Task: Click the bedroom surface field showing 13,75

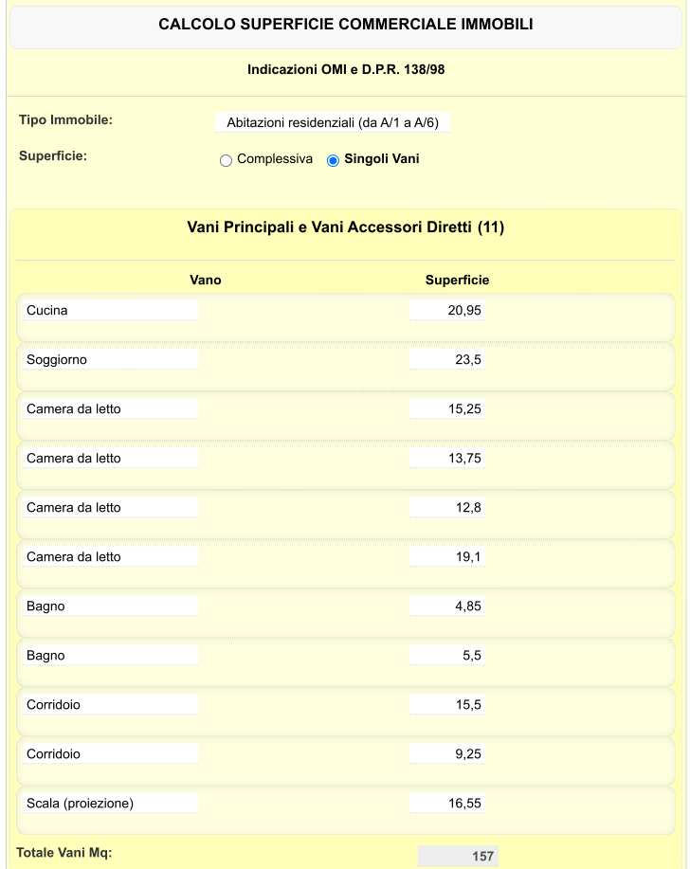Action: 446,458
